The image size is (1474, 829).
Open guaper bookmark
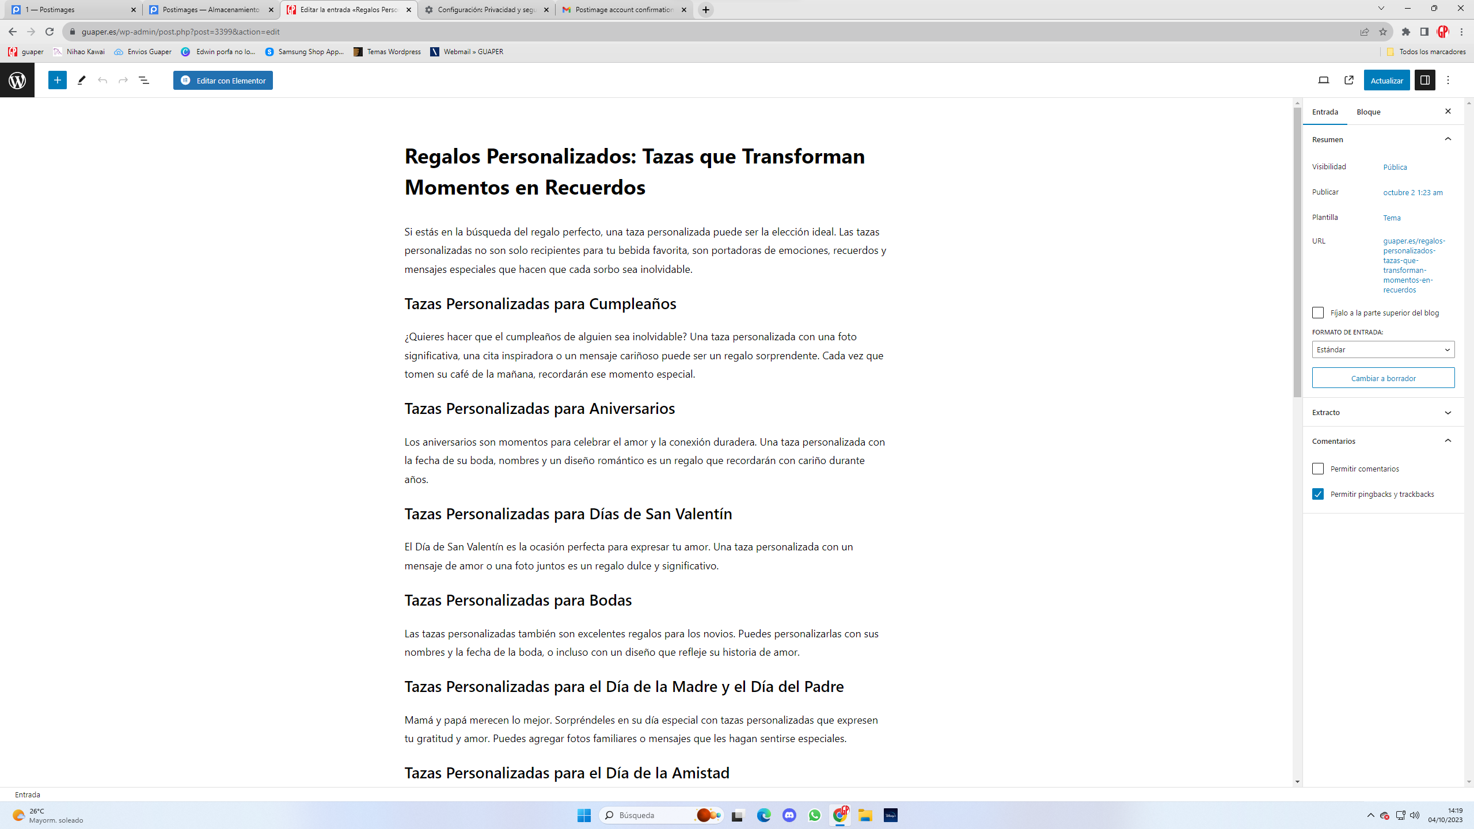click(x=26, y=52)
